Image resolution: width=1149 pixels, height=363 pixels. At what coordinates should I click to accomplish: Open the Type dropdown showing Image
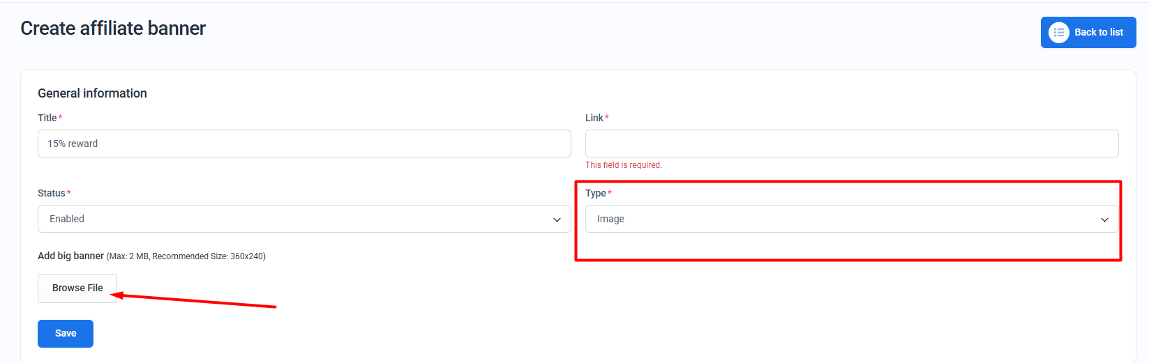pos(851,219)
